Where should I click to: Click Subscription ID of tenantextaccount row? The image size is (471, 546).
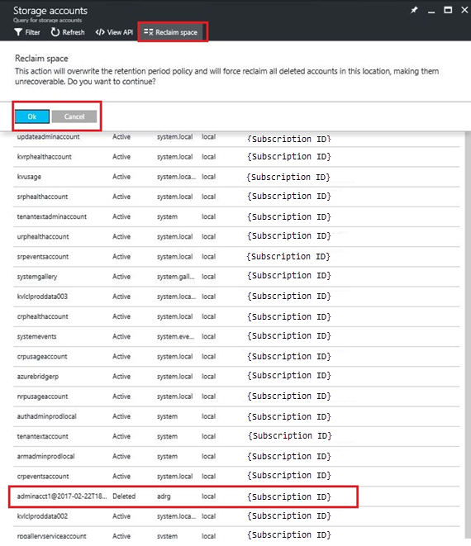click(x=290, y=435)
